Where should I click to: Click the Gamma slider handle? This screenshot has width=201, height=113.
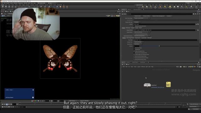pos(159,46)
